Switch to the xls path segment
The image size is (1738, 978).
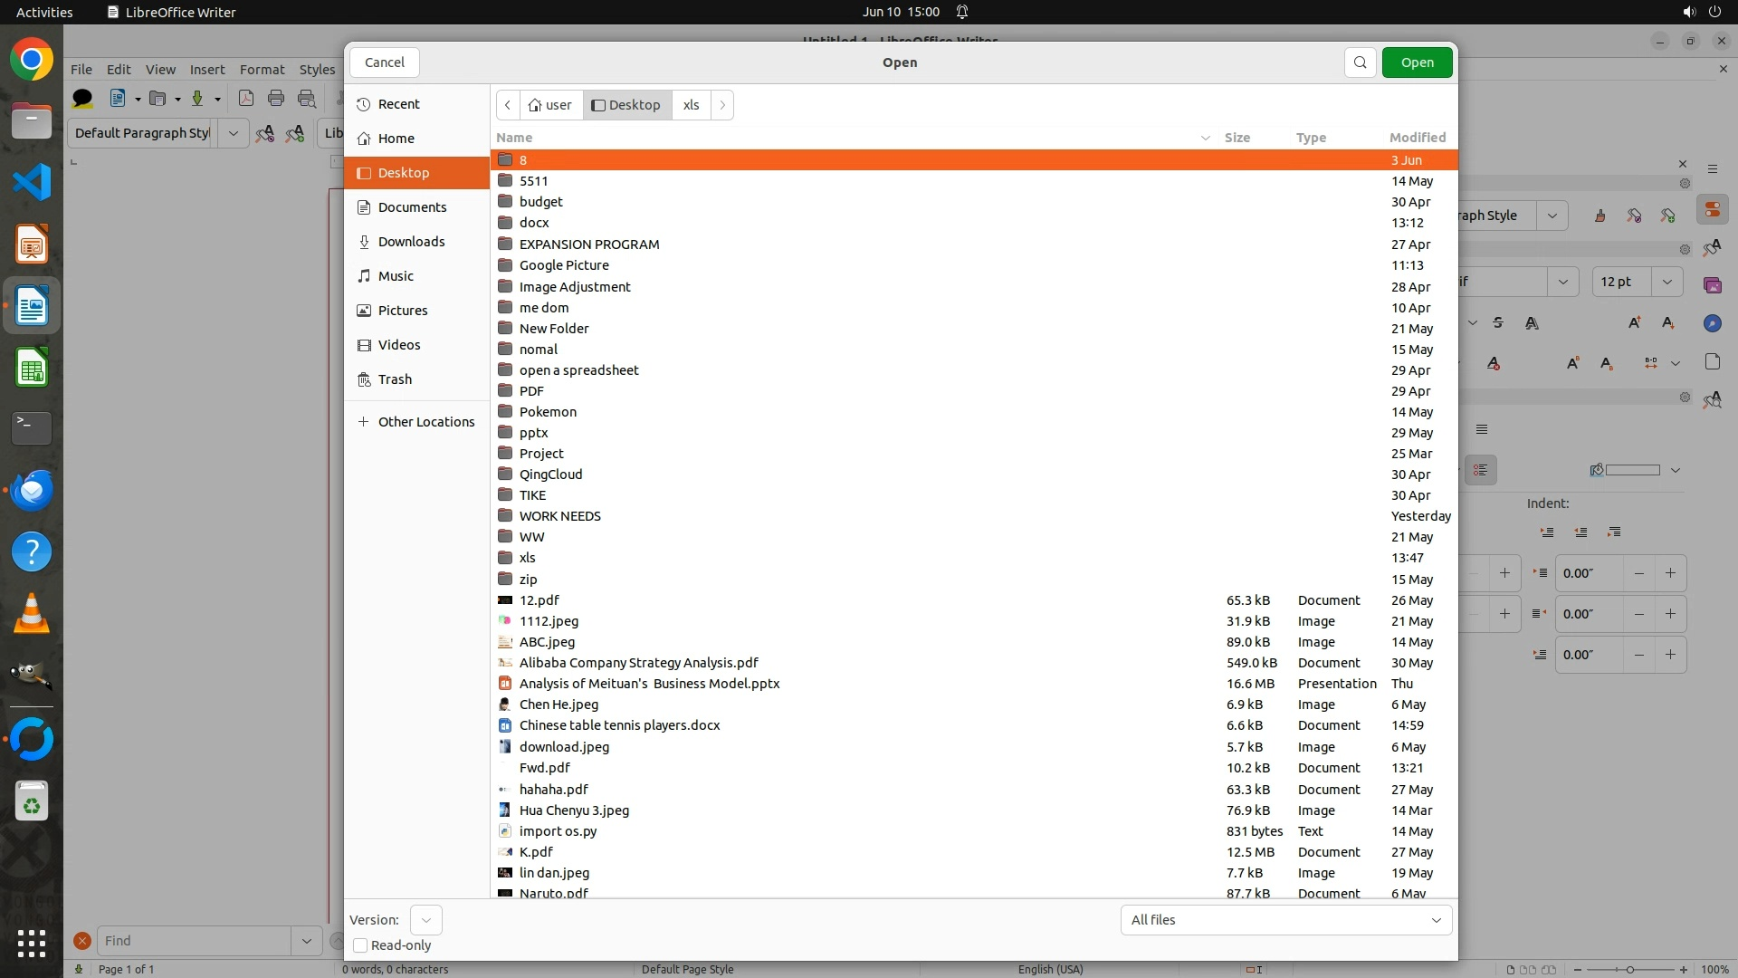click(691, 105)
